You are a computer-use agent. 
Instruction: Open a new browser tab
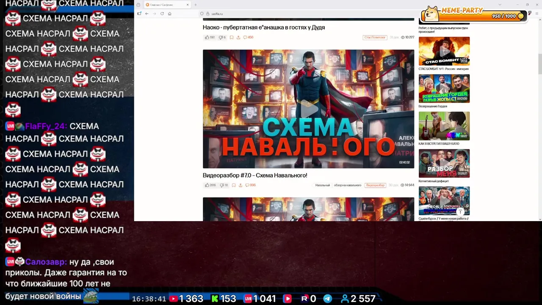[x=195, y=5]
